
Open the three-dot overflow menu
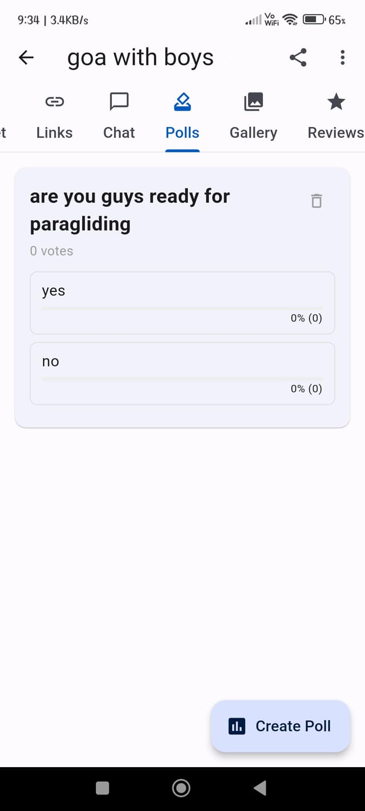tap(342, 57)
